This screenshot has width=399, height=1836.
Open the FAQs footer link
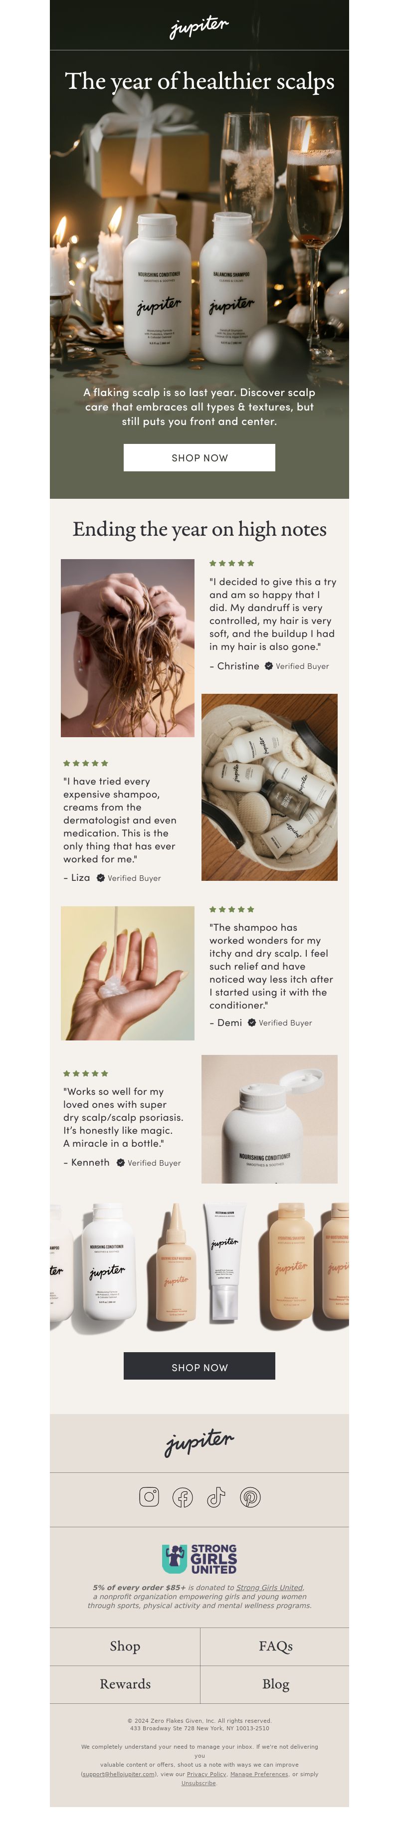[x=275, y=1645]
